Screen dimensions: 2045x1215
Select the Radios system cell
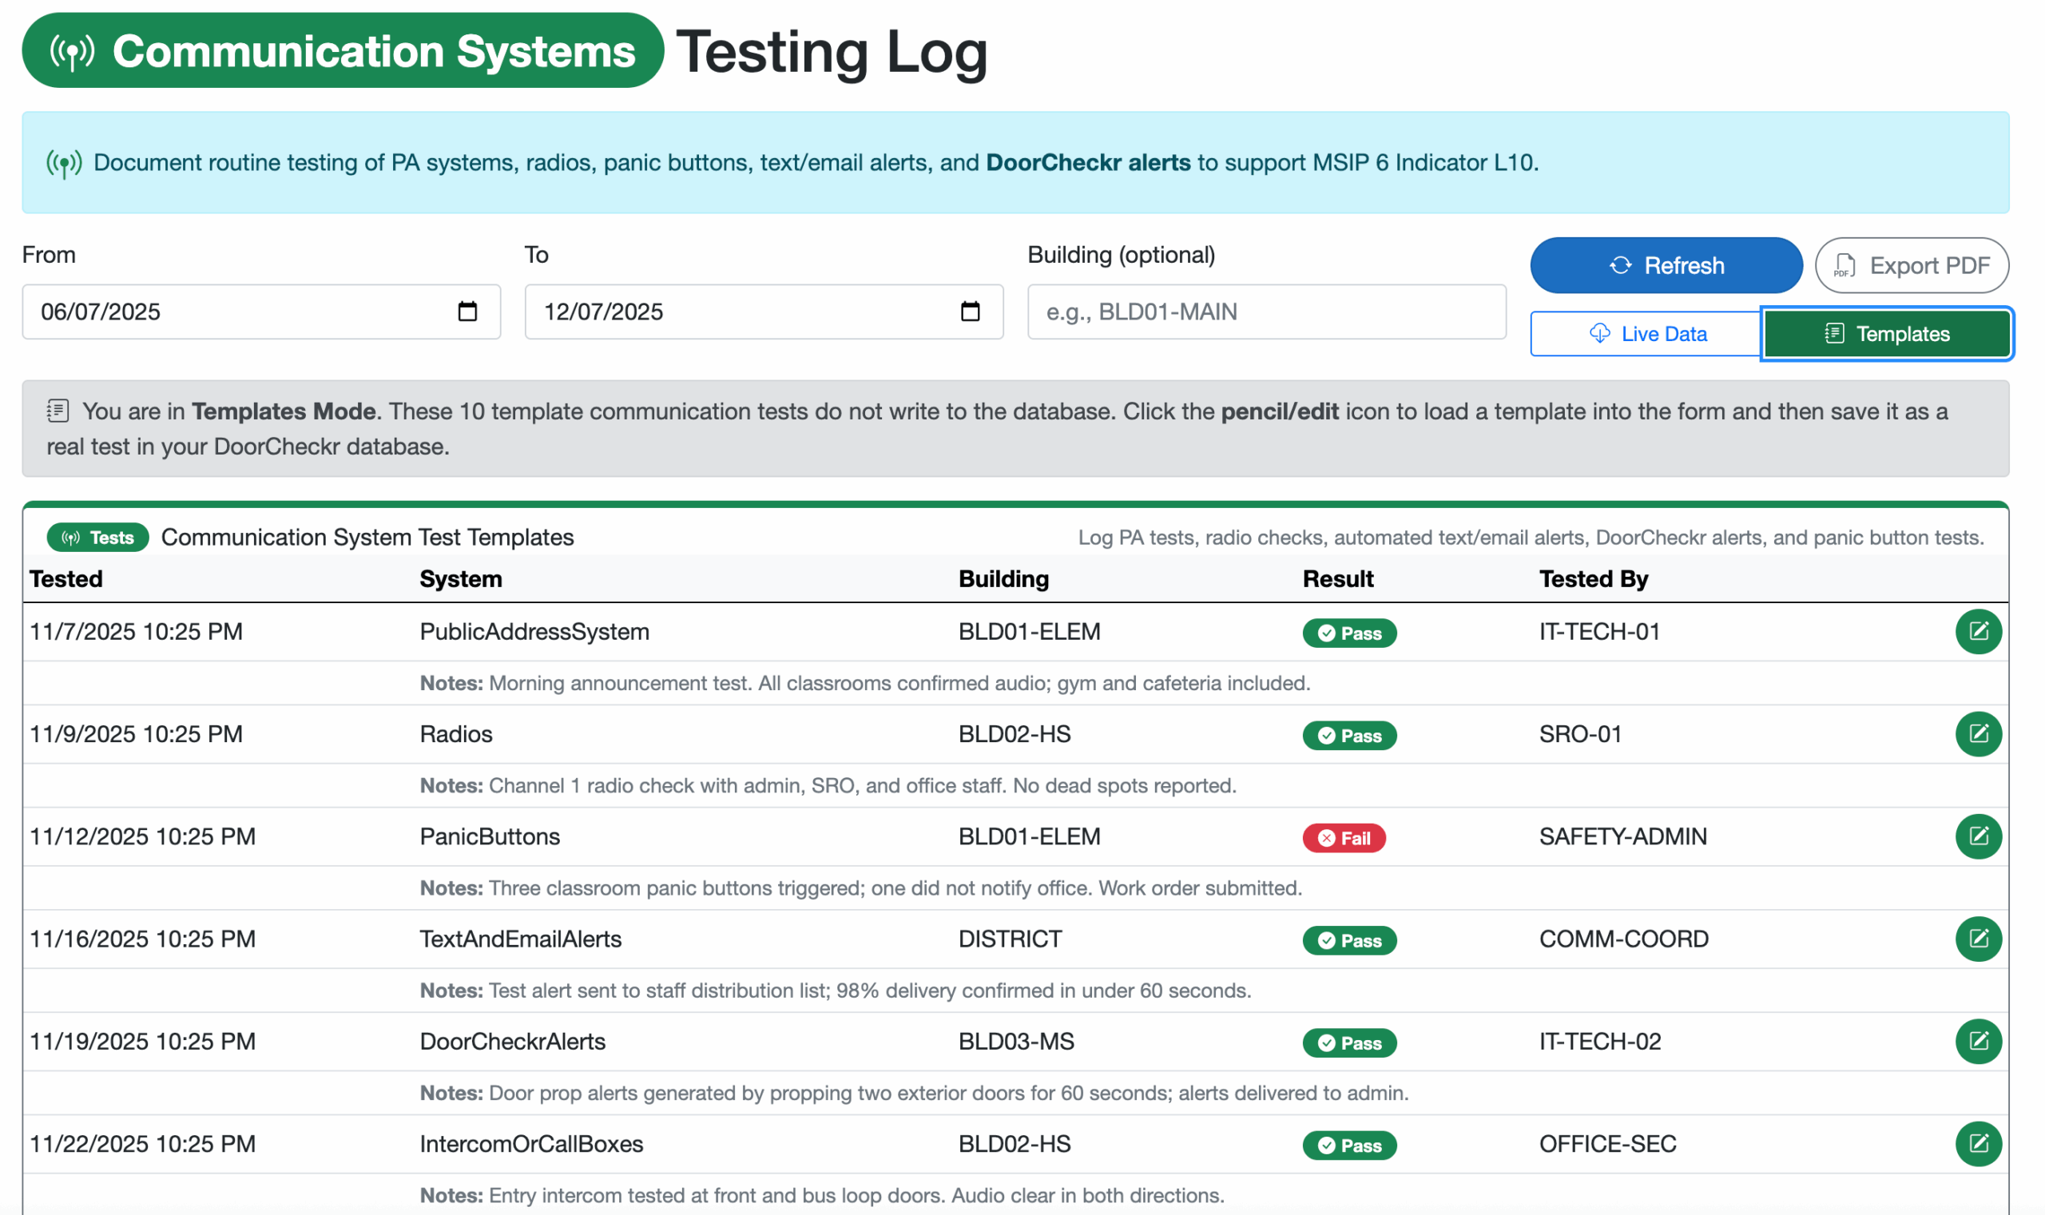[456, 733]
